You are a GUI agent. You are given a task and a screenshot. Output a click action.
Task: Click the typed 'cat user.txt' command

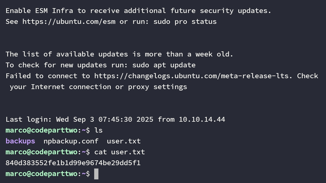(120, 152)
